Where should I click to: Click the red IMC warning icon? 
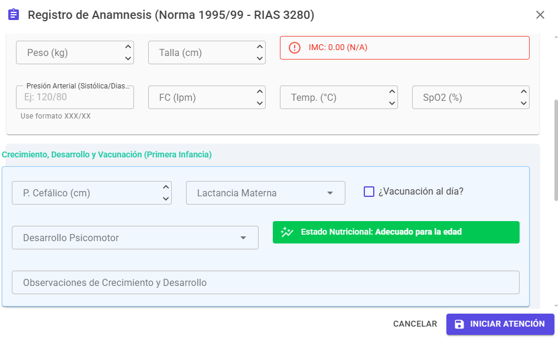coord(294,48)
